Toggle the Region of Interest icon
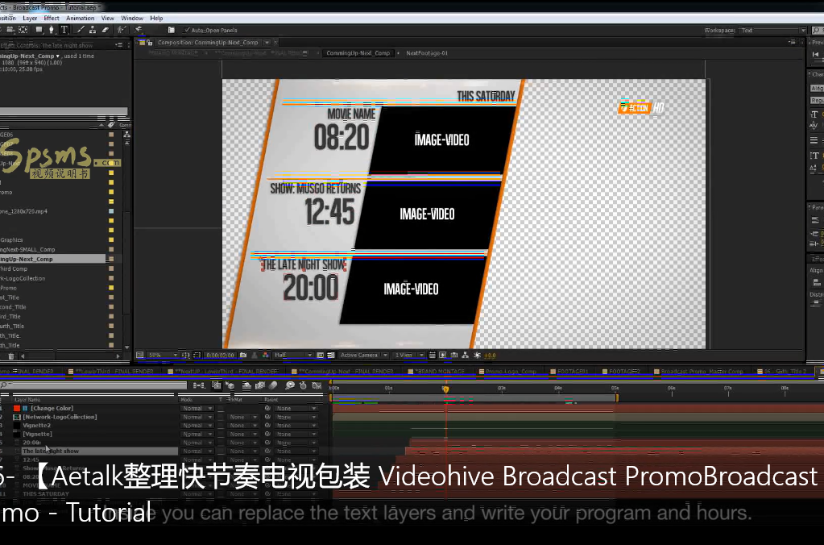This screenshot has height=545, width=824. click(x=320, y=355)
